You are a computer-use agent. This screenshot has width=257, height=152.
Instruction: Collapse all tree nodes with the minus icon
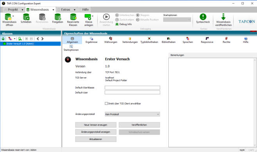[x=31, y=39]
